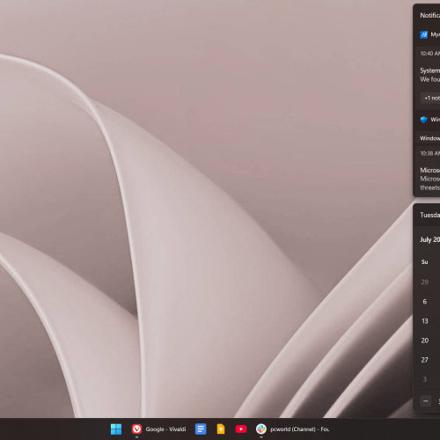The width and height of the screenshot is (440, 440).
Task: Select the 'pcworld (Channel)' taskbar label
Action: 299,429
